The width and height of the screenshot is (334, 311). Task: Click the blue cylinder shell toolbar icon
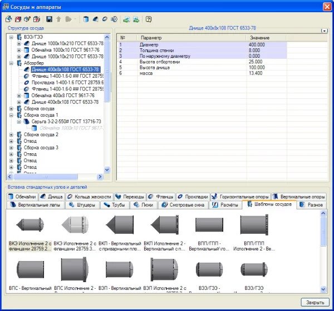point(86,19)
